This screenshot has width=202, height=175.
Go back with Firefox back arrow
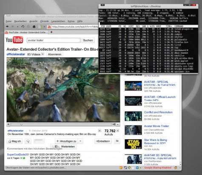(x=7, y=26)
